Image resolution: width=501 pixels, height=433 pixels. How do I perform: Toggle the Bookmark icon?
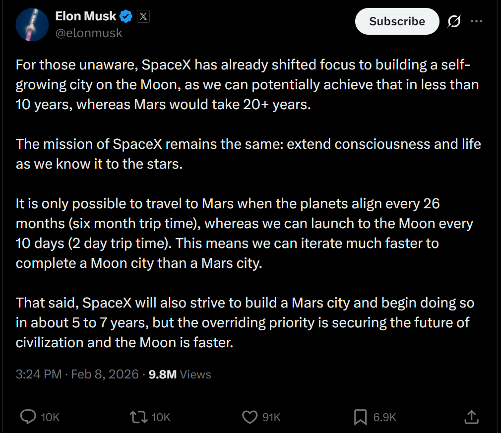(360, 417)
